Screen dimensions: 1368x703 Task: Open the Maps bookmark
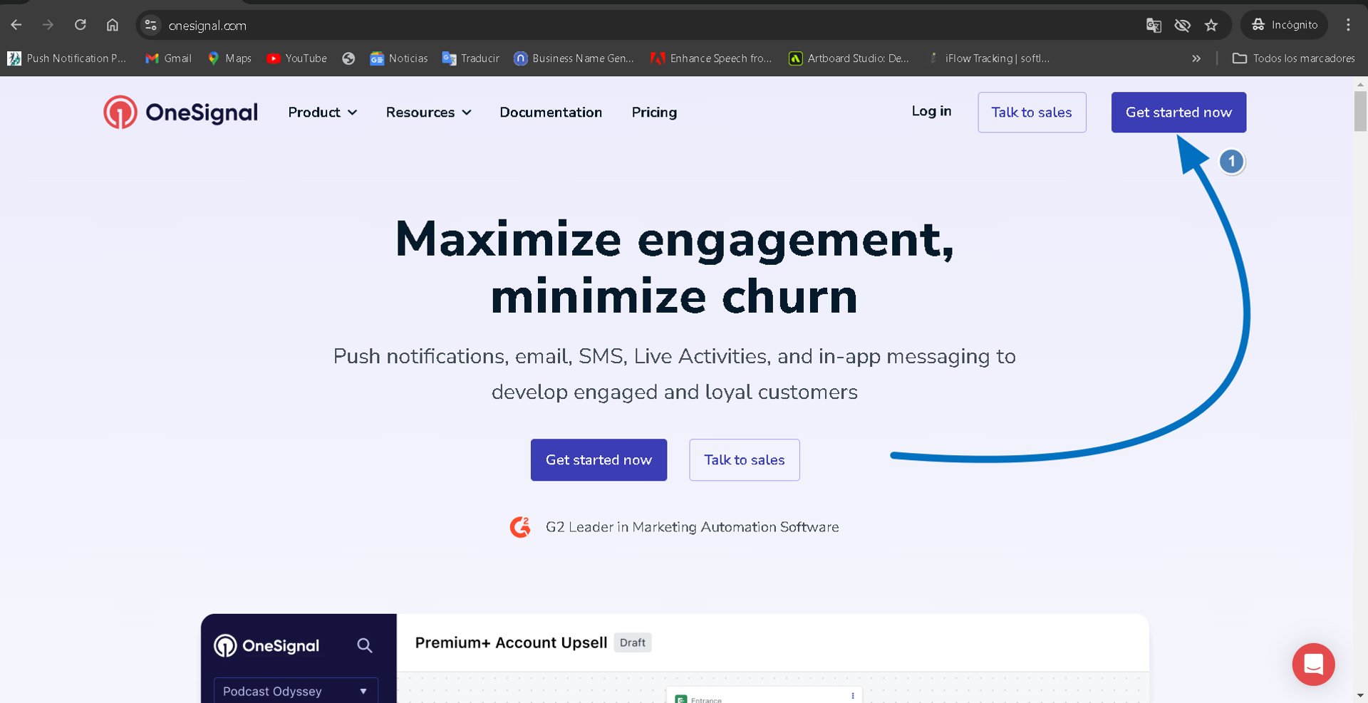(229, 58)
